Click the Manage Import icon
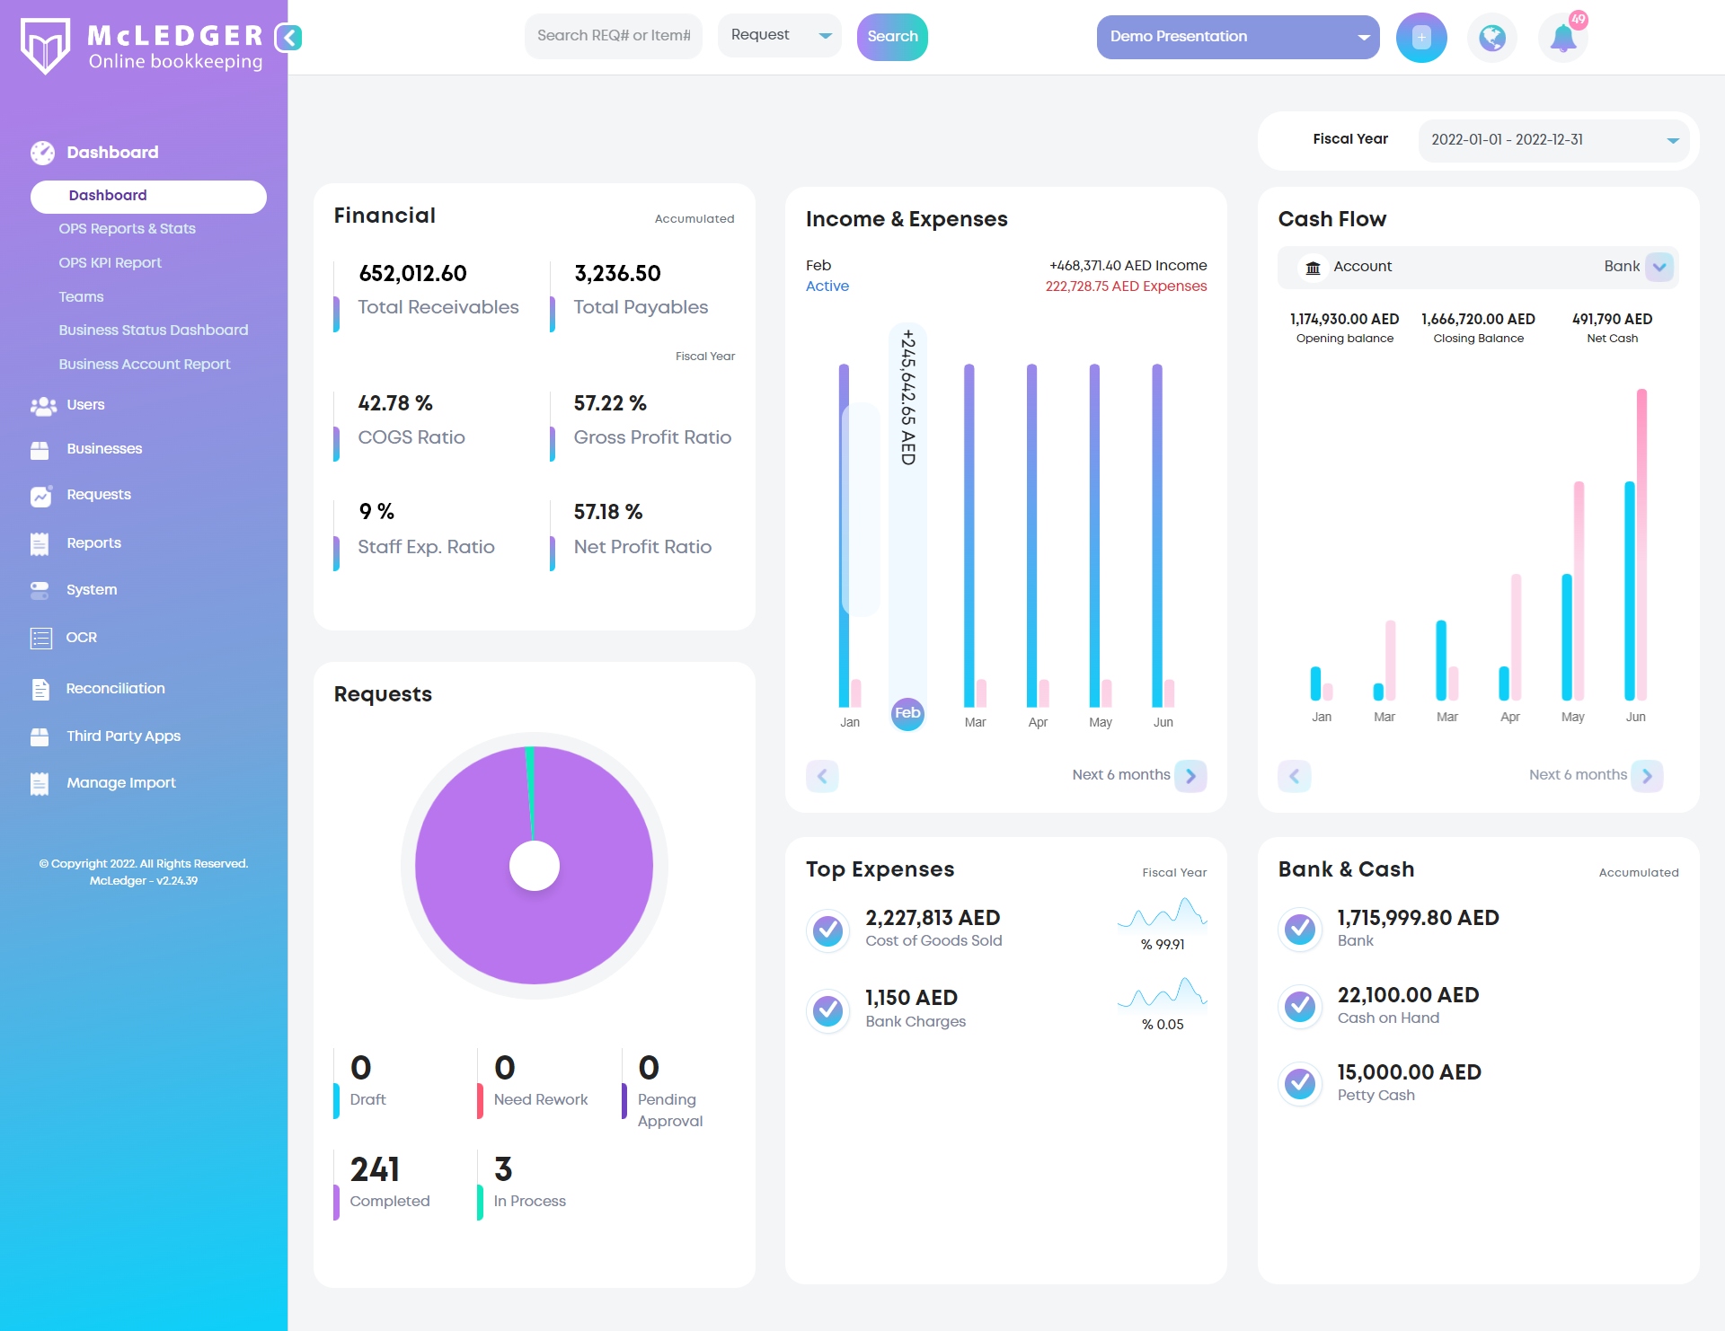Screen dimensions: 1725x1331 40,784
